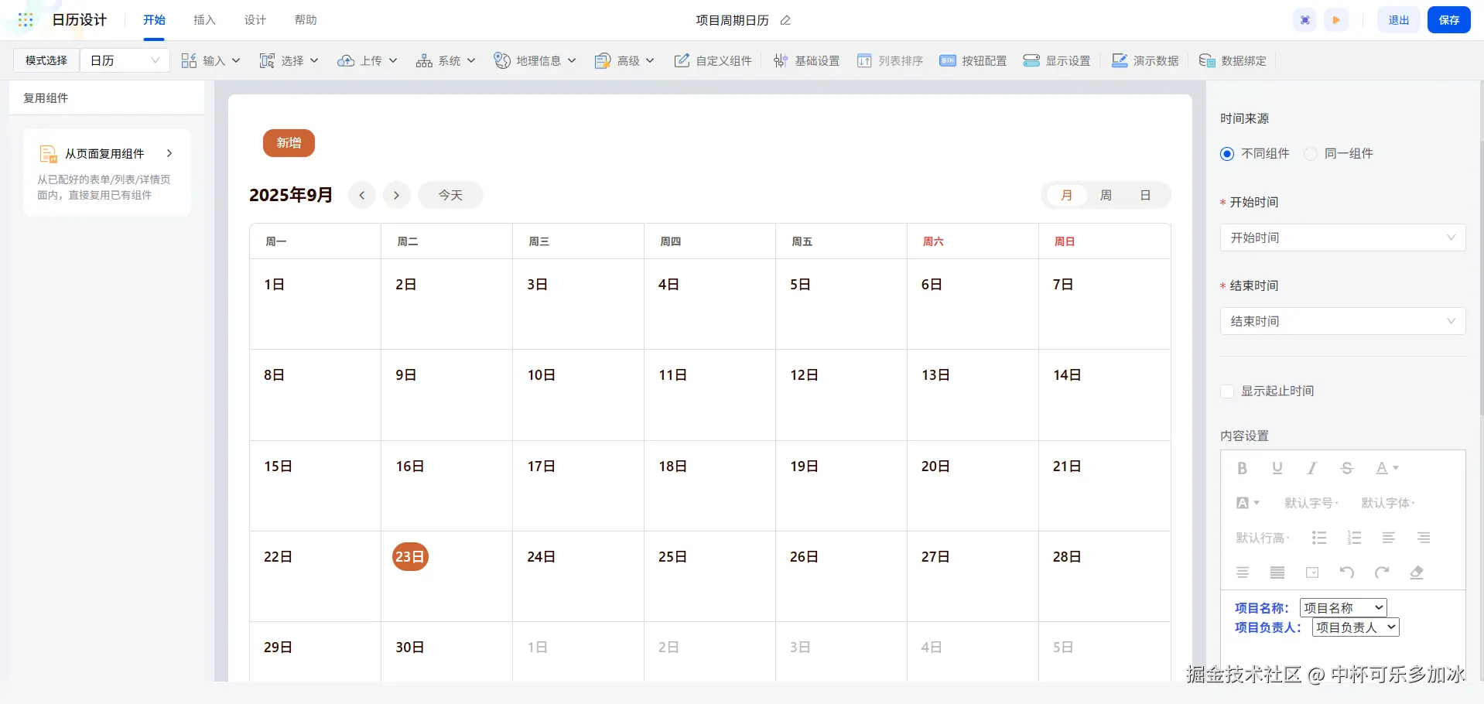
Task: Toggle underline in content editor
Action: tap(1277, 468)
